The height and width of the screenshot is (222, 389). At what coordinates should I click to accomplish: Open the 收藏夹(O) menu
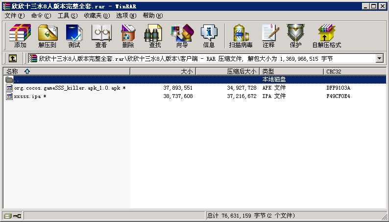[97, 16]
